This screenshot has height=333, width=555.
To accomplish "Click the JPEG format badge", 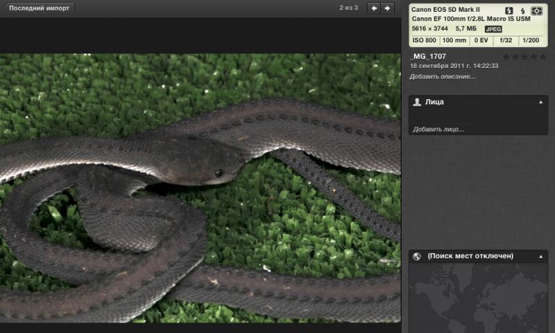I will [493, 29].
